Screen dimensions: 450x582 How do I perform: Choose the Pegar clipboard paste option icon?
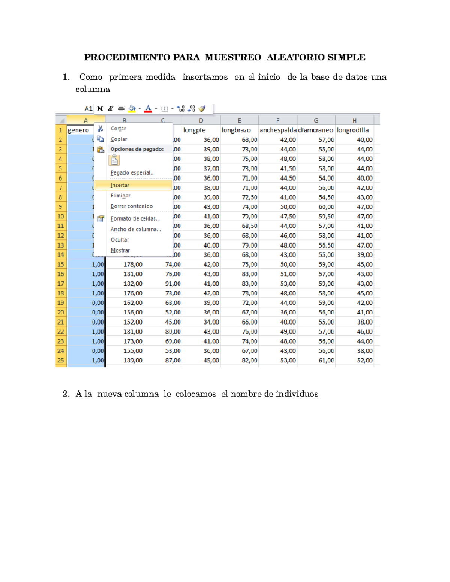[114, 160]
